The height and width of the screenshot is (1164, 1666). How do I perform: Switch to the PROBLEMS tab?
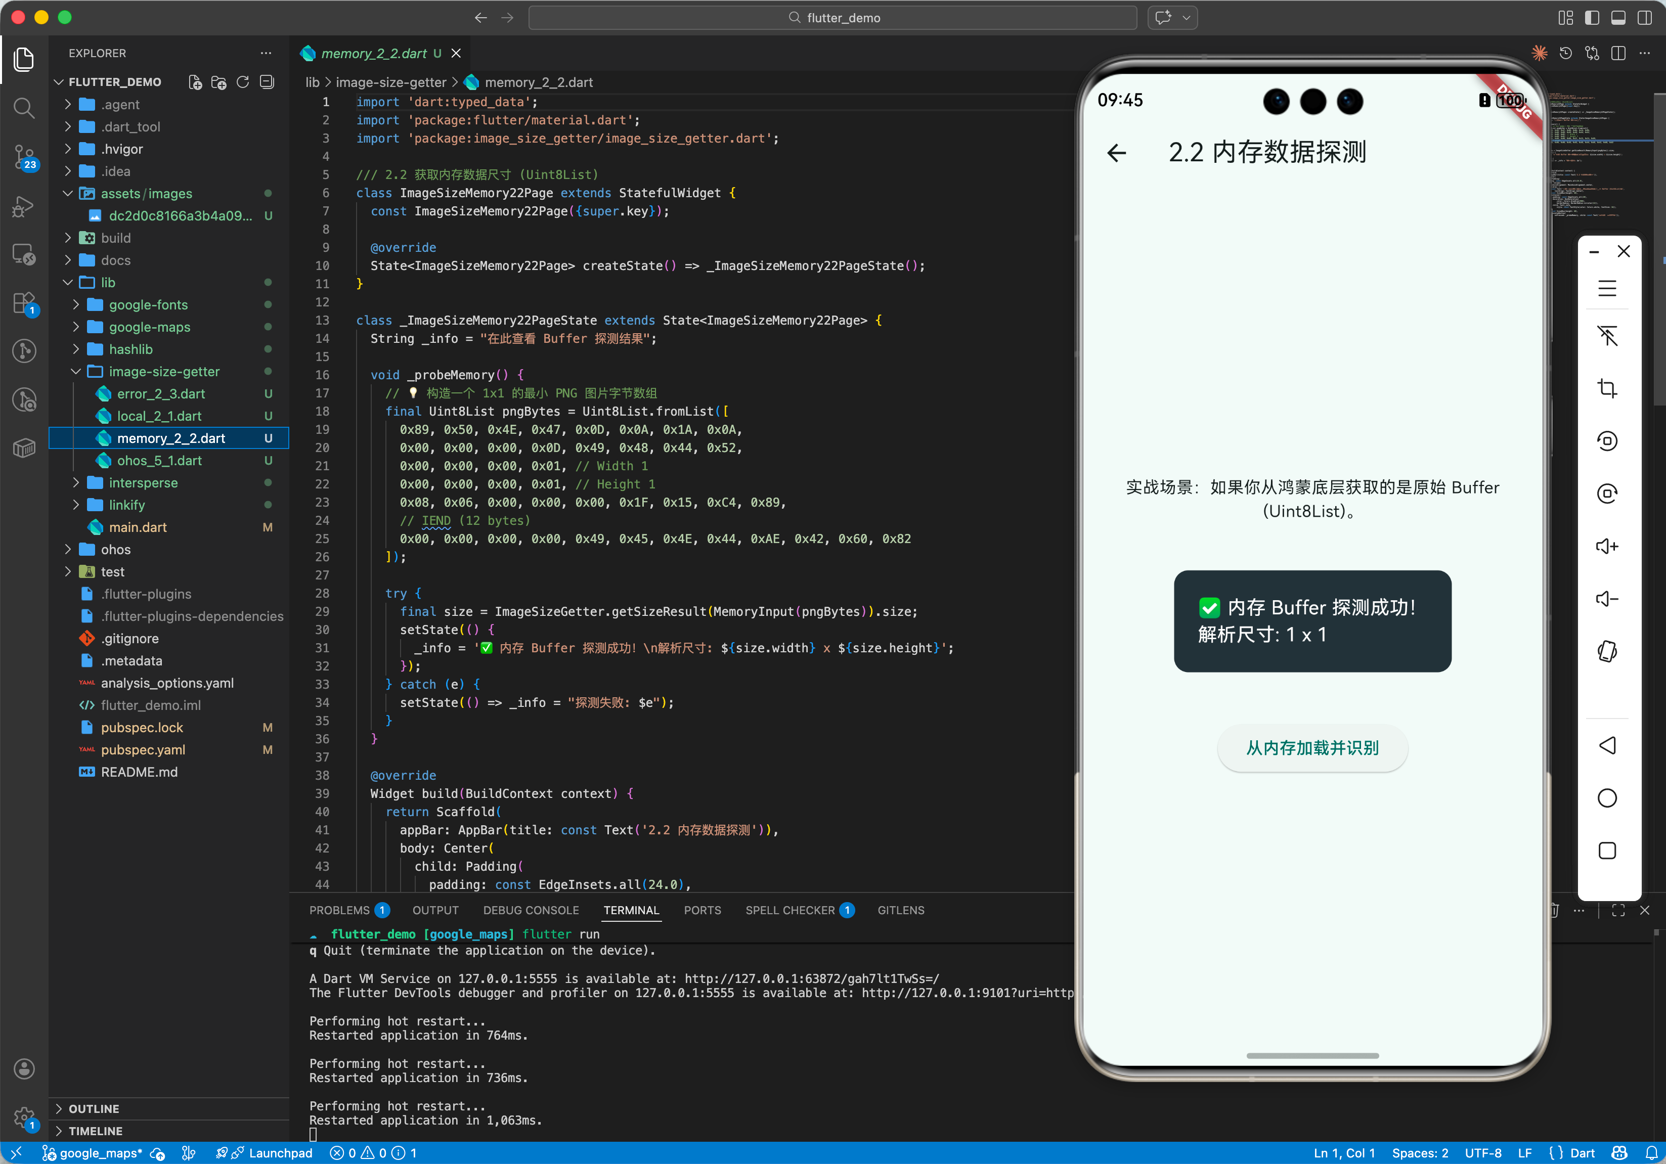(339, 910)
